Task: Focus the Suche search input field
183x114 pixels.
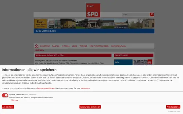Action: pyautogui.click(x=136, y=15)
